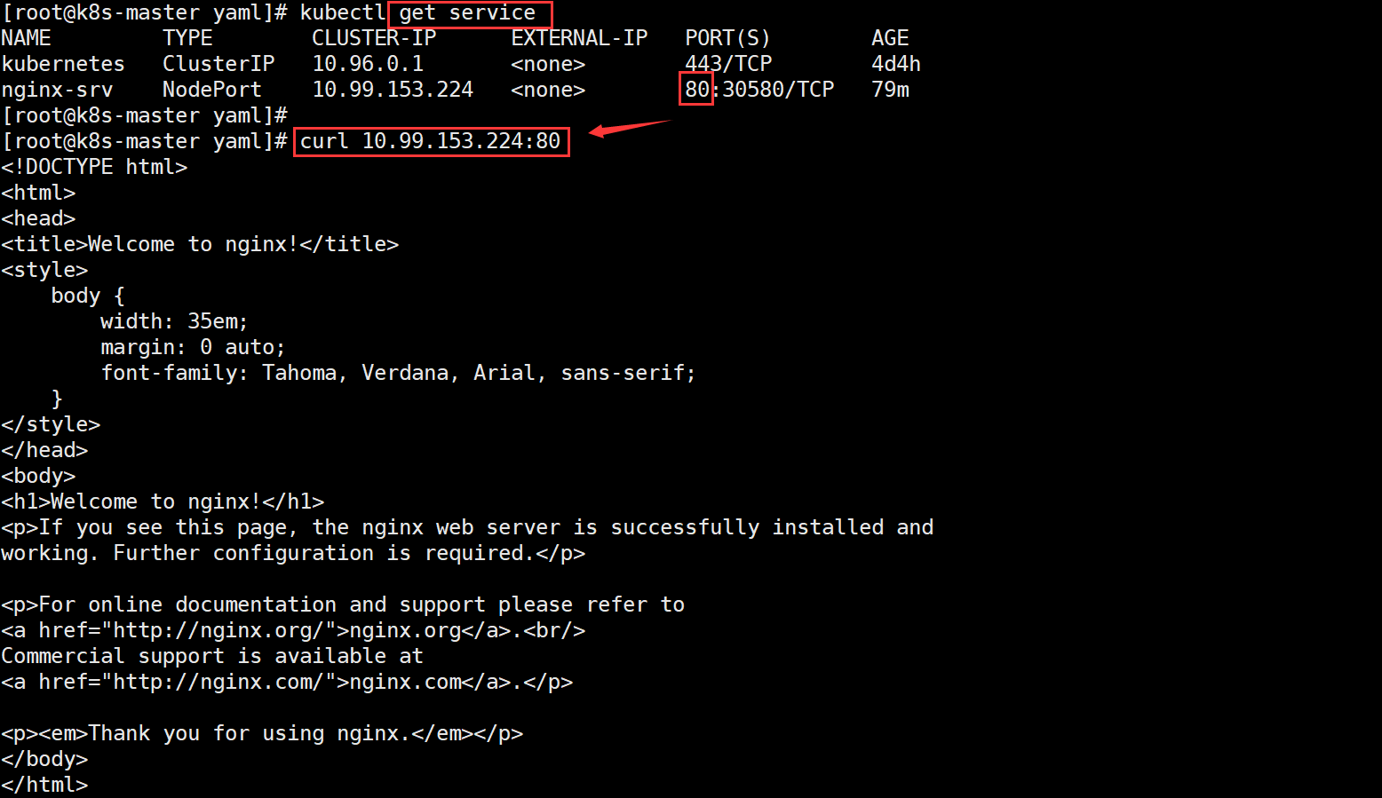Click the boxed curl 10.99.153.224:80 command
The height and width of the screenshot is (798, 1382).
coord(431,141)
